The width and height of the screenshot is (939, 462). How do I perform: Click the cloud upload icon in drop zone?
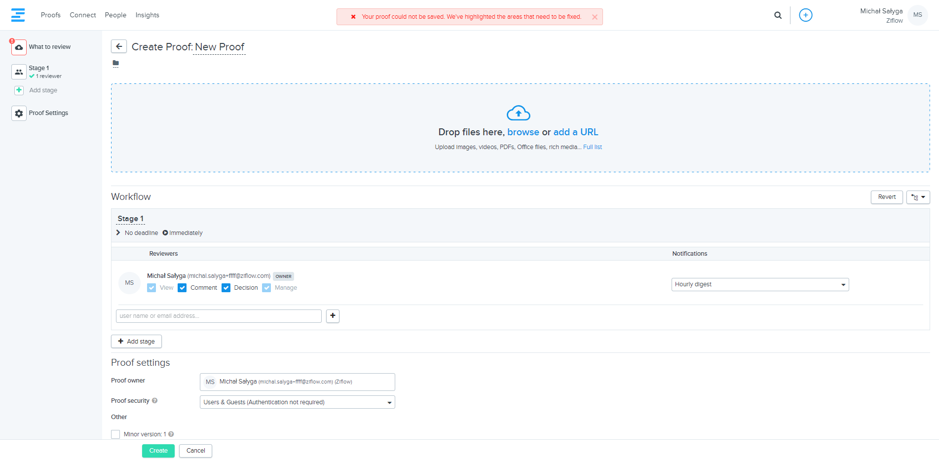point(518,113)
